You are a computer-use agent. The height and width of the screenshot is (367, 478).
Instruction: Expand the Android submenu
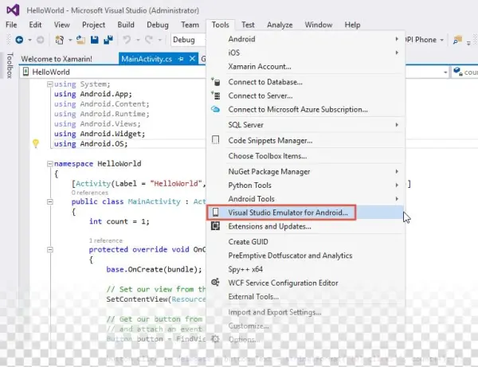coord(306,39)
